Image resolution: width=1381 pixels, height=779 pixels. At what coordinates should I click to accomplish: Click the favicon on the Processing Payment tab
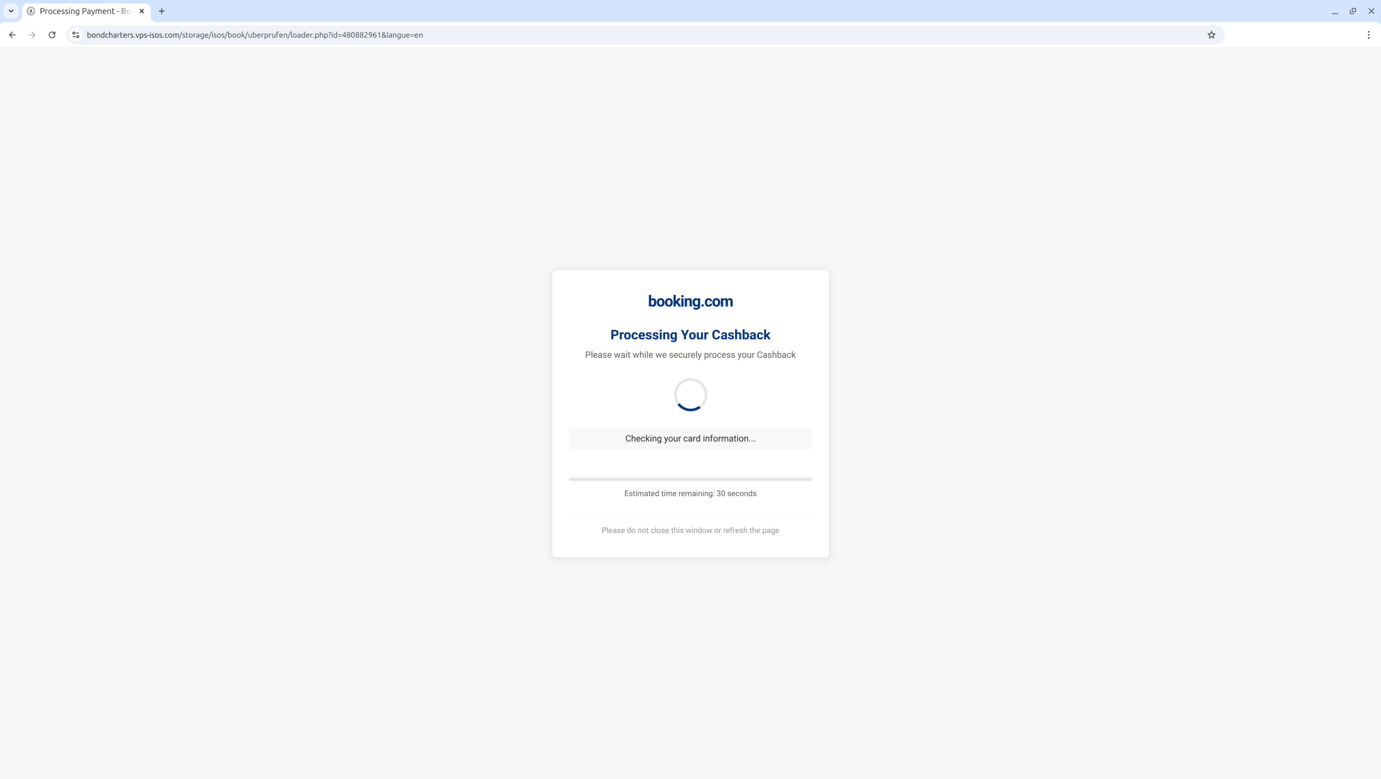point(31,11)
